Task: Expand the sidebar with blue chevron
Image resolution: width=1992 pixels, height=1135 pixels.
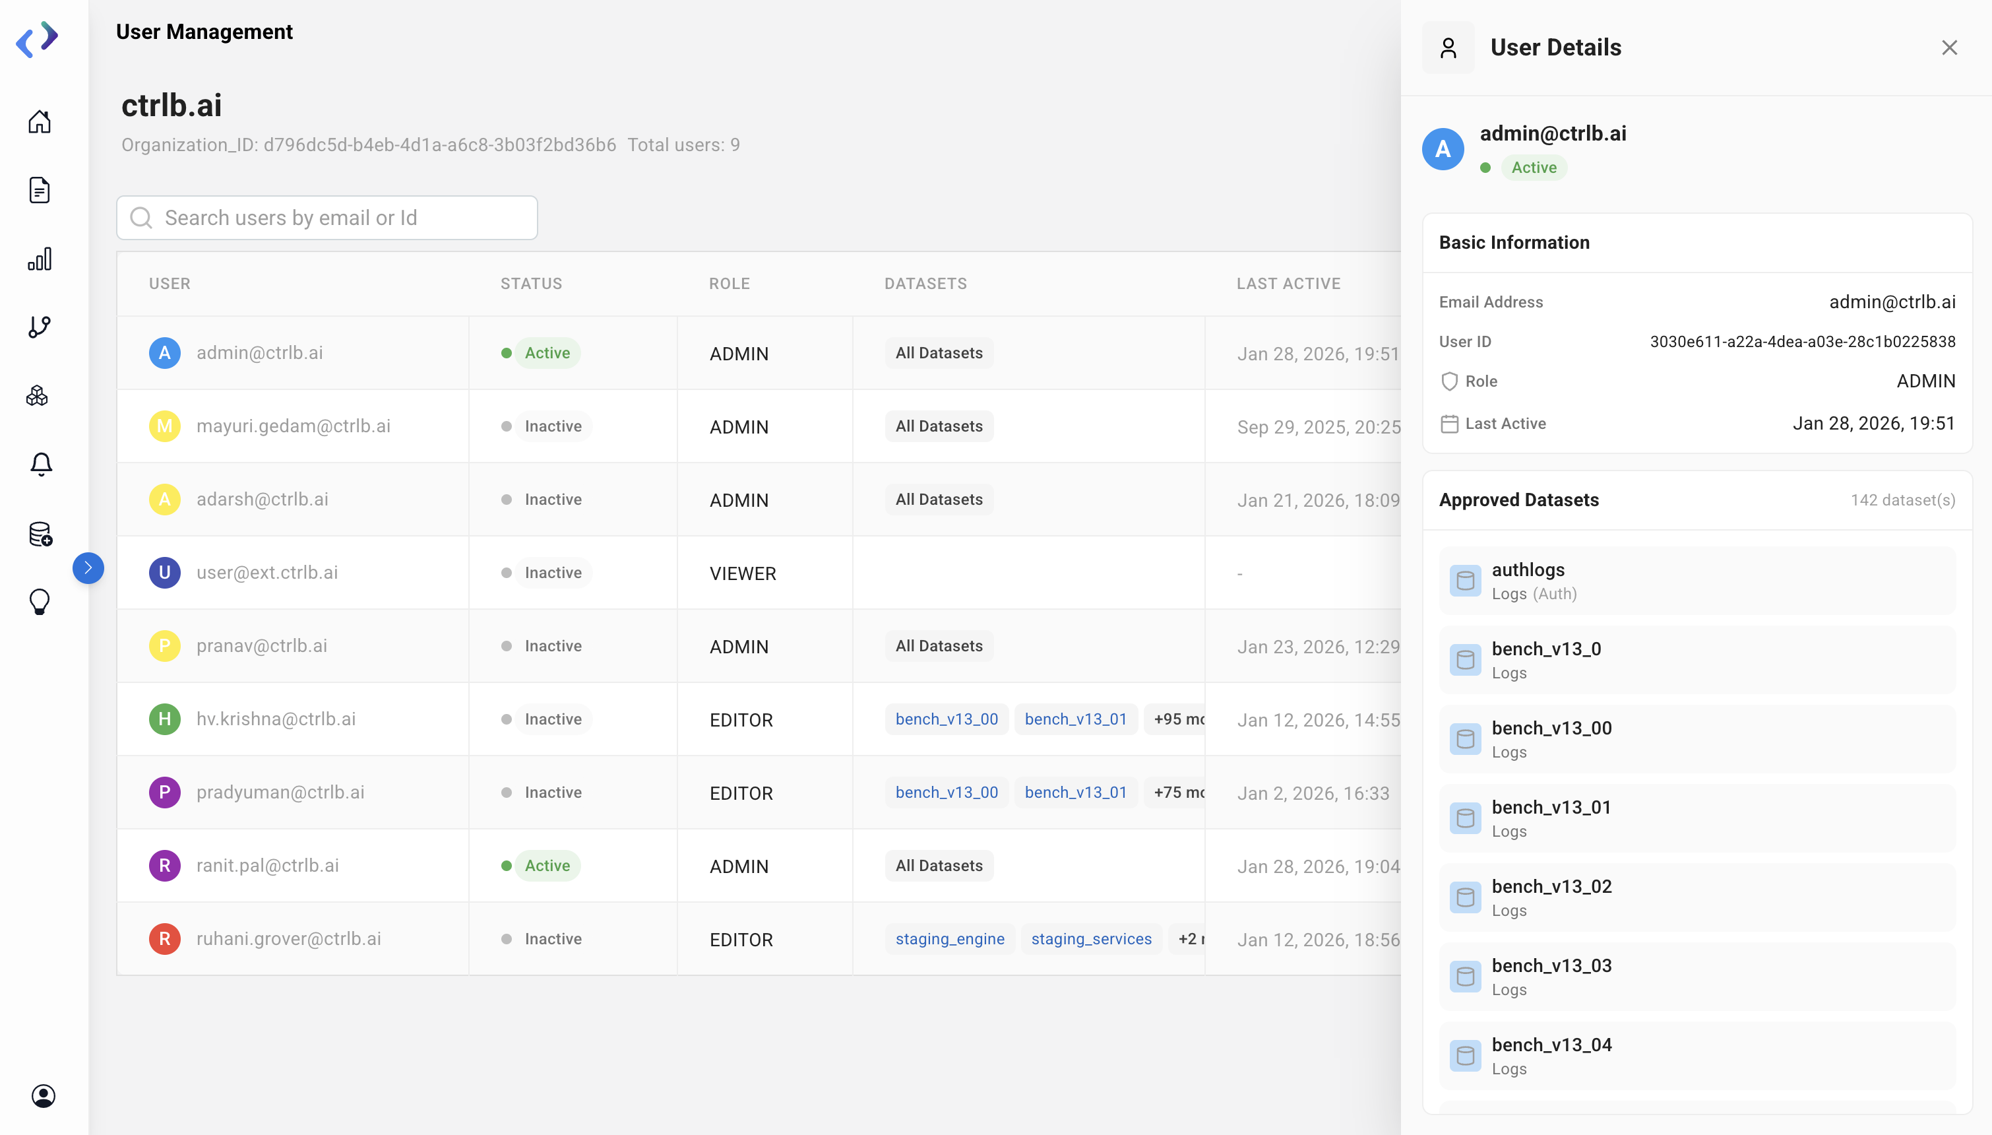Action: click(x=88, y=567)
